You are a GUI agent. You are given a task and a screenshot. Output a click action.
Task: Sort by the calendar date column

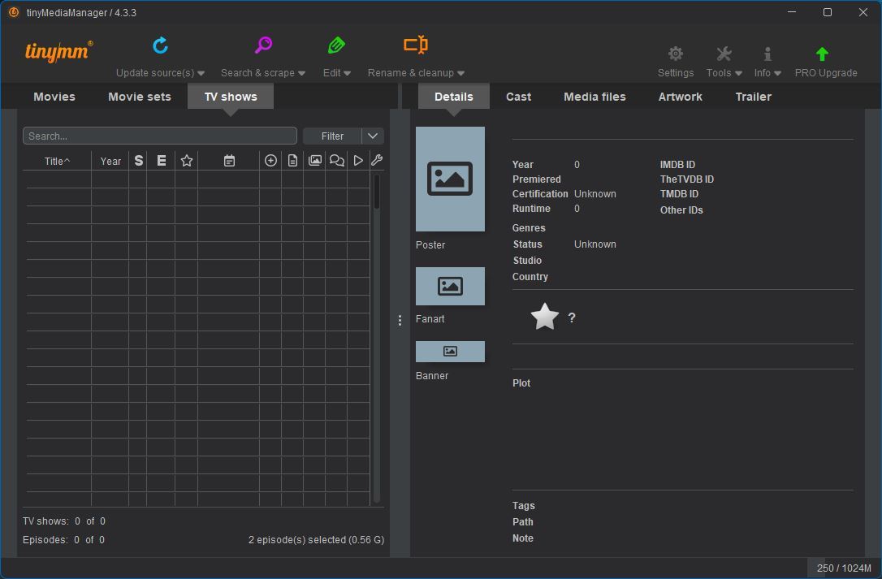point(229,161)
